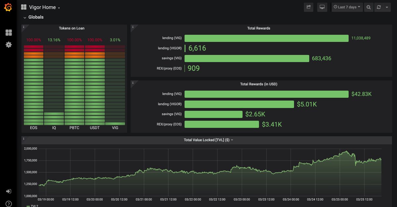Click the 3.01% VIG percentage
Image resolution: width=397 pixels, height=207 pixels.
[115, 40]
